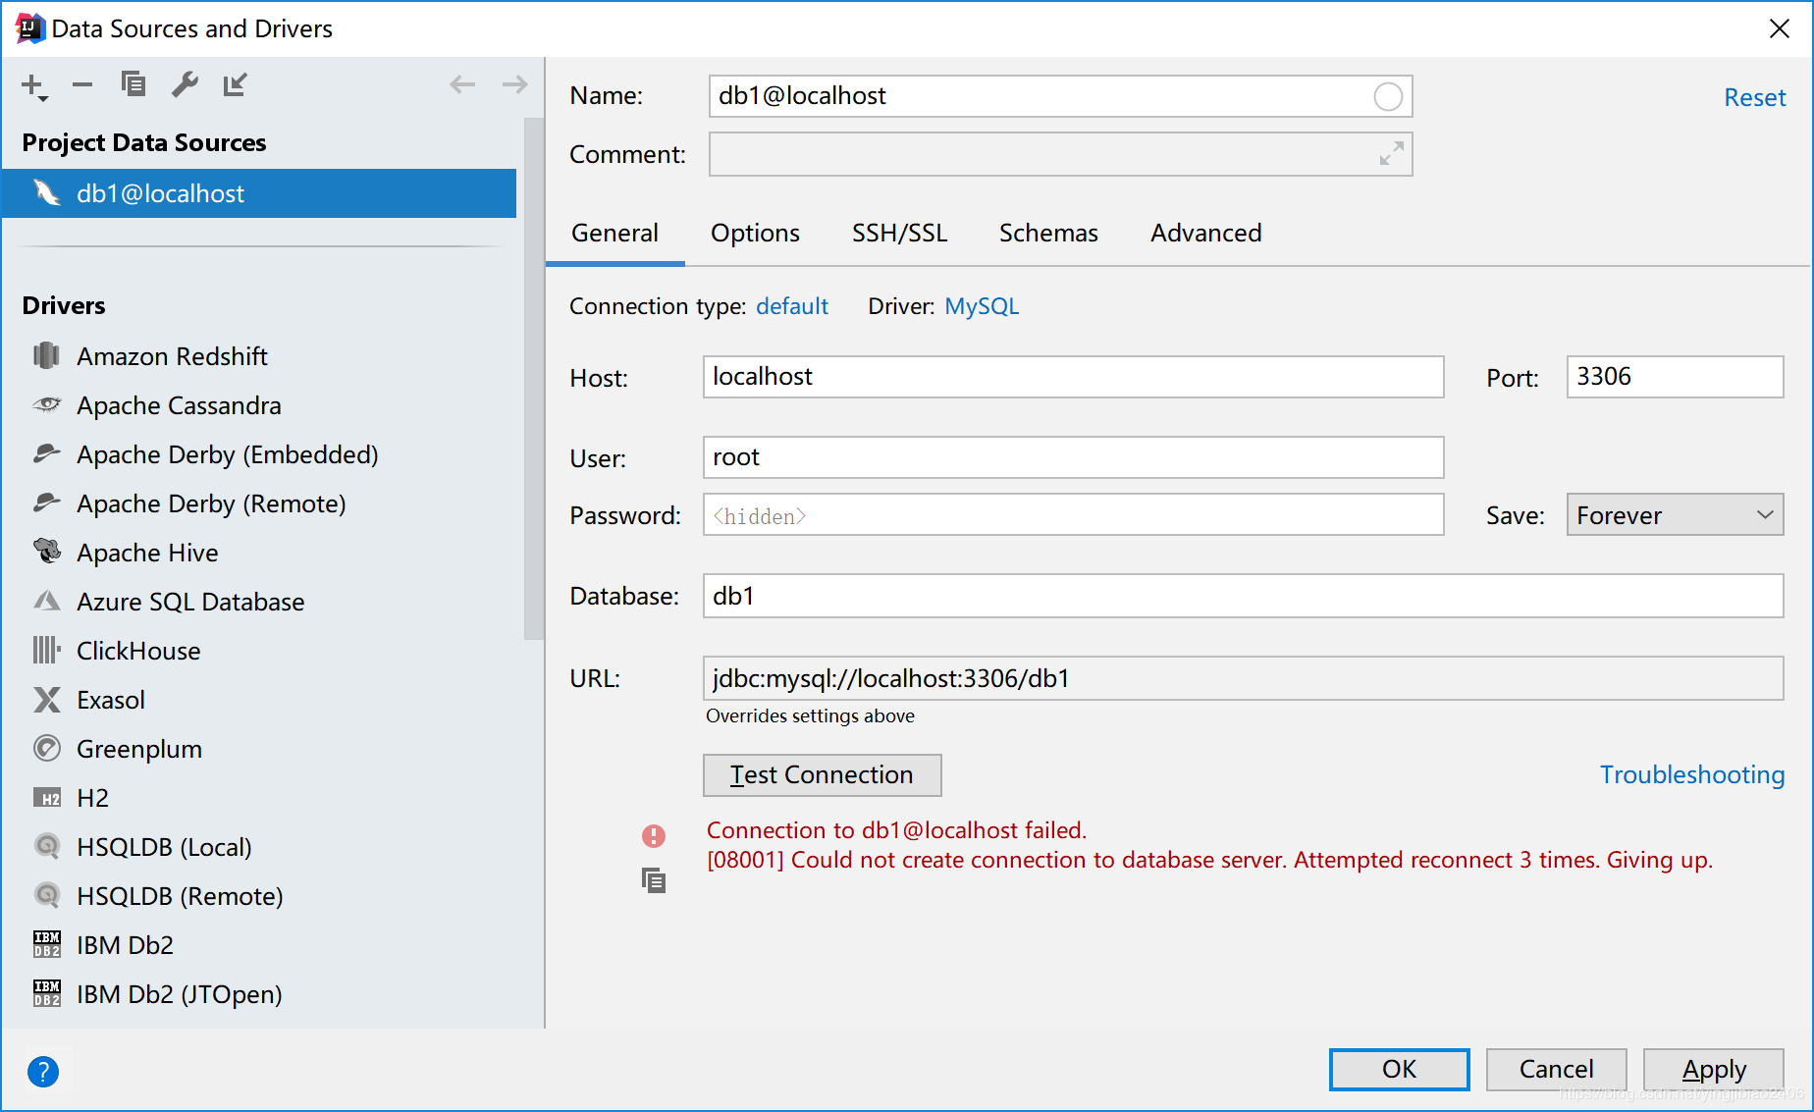Open the Advanced tab
Image resolution: width=1814 pixels, height=1112 pixels.
point(1206,234)
